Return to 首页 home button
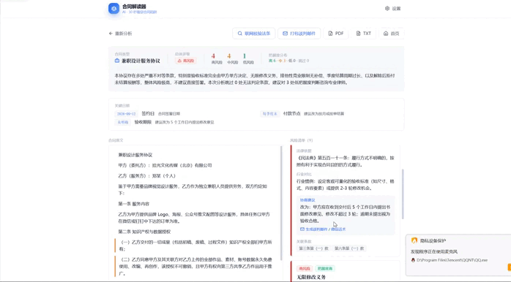 (x=392, y=34)
